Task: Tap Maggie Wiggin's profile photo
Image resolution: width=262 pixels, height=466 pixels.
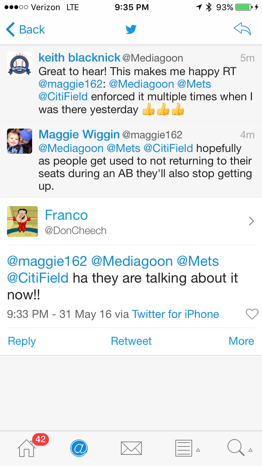Action: [x=20, y=141]
